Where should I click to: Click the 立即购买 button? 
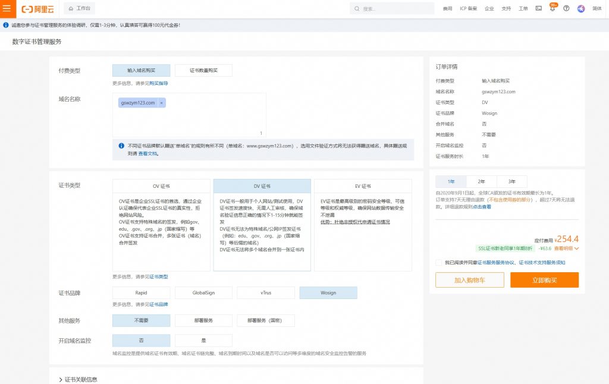544,280
